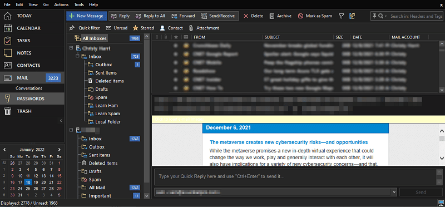Open the metaverse cybersecurity risks article link
Viewport: 445px width, 207px height.
[x=289, y=142]
